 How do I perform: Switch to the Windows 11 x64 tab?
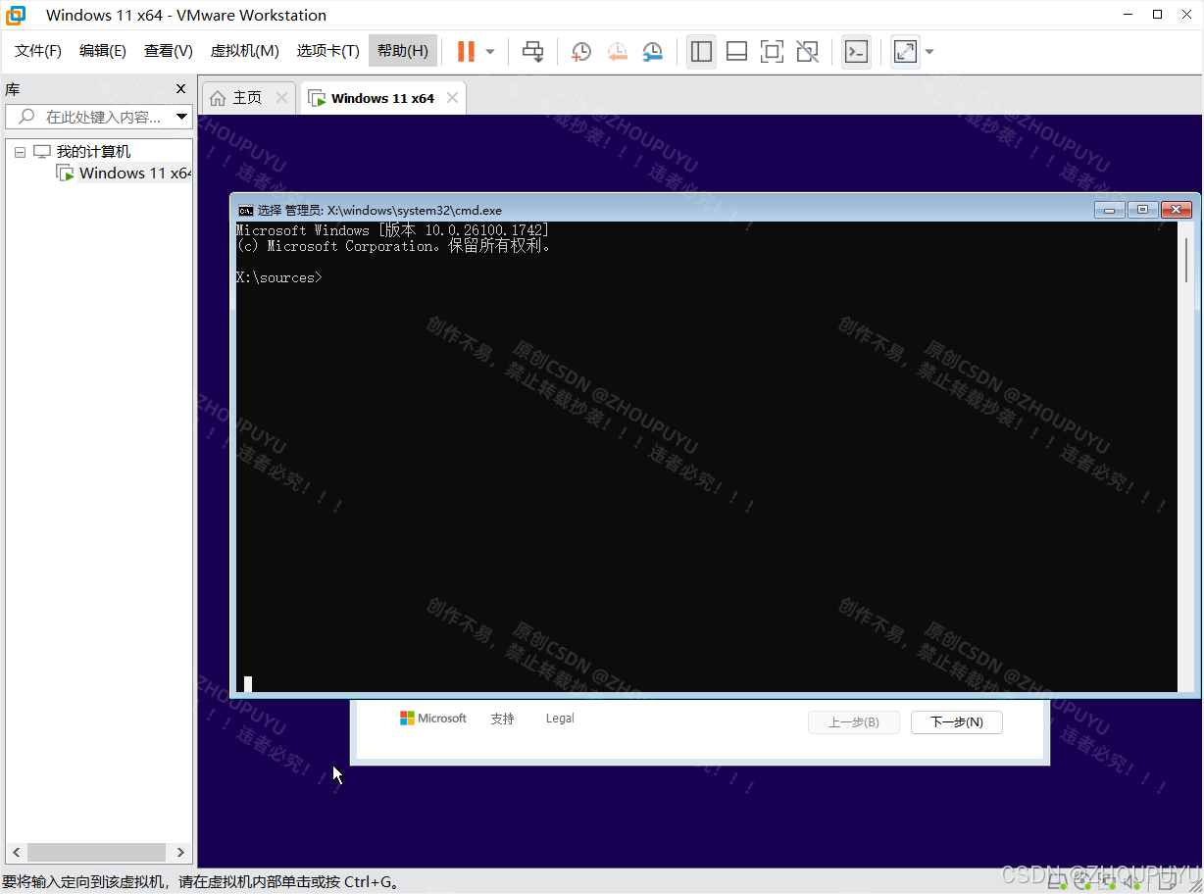pos(382,98)
